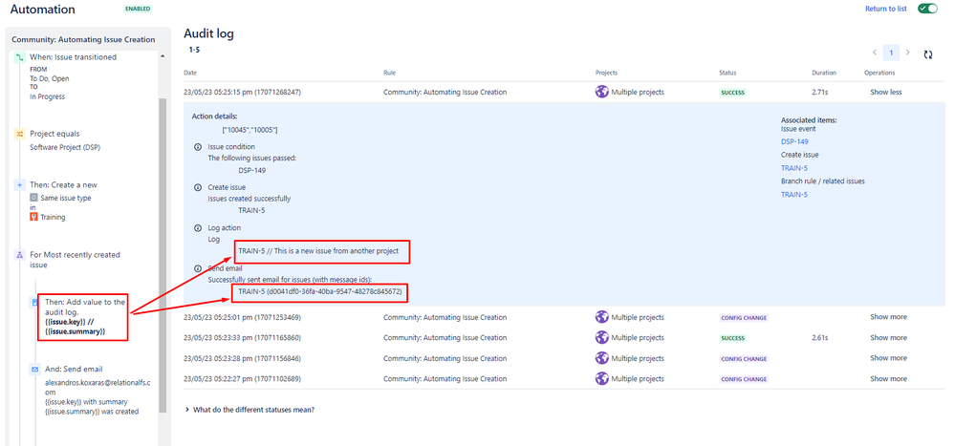Click CONFIG CHANGE badge in 05:25:01 row
Screen dimensions: 955x446
click(x=744, y=318)
